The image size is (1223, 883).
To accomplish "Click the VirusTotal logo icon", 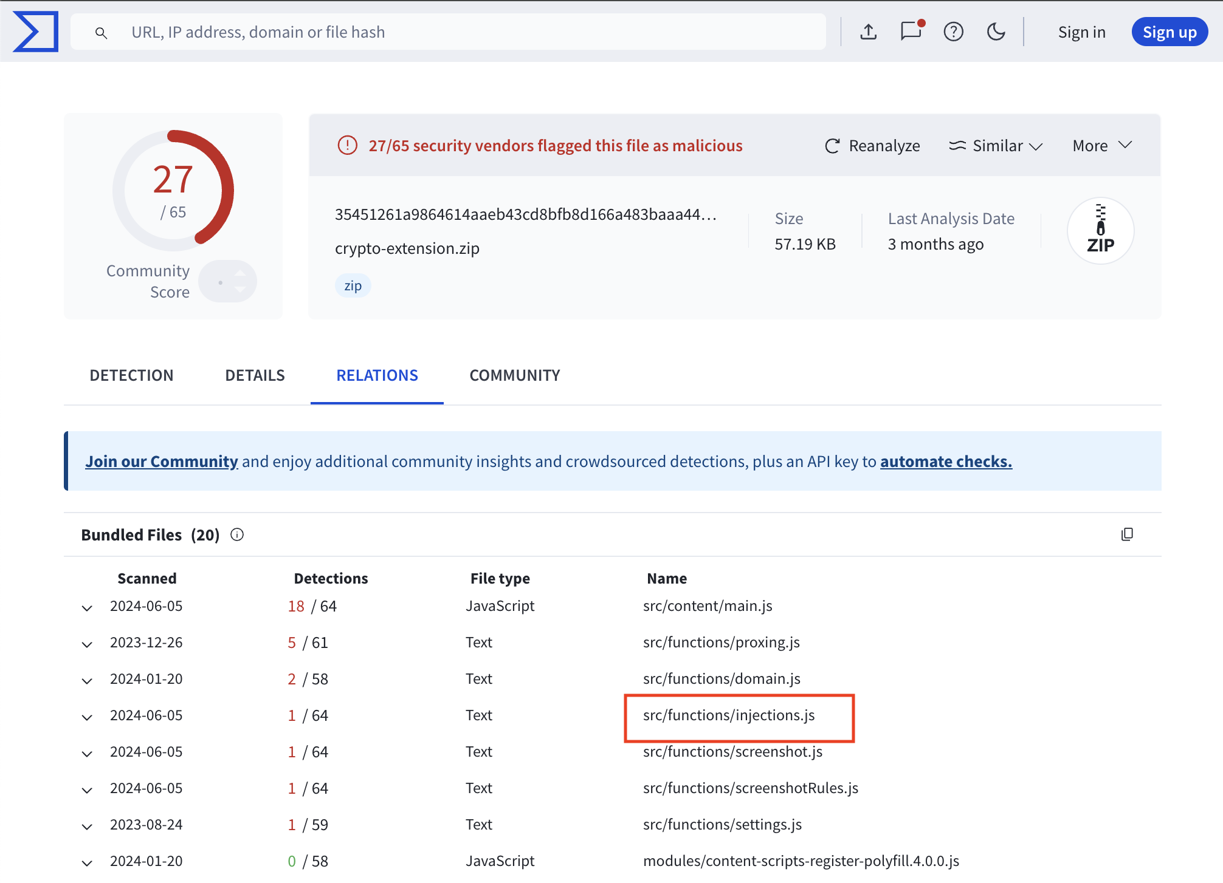I will point(36,32).
